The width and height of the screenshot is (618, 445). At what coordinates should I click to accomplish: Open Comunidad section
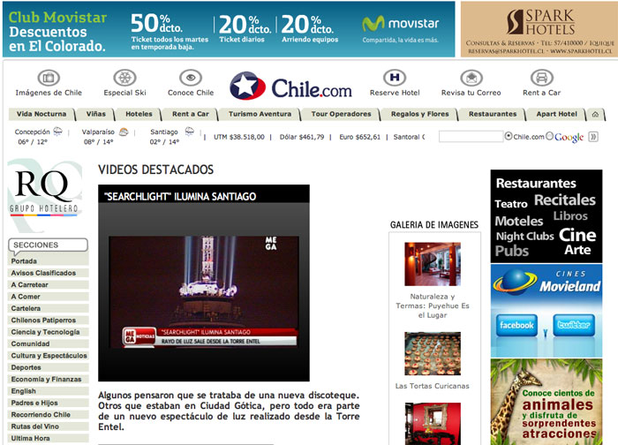49,343
